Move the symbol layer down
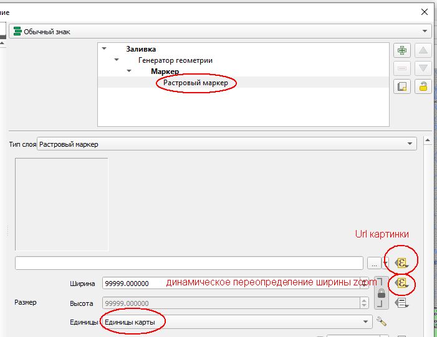Screen dimensions: 437x337 423,68
